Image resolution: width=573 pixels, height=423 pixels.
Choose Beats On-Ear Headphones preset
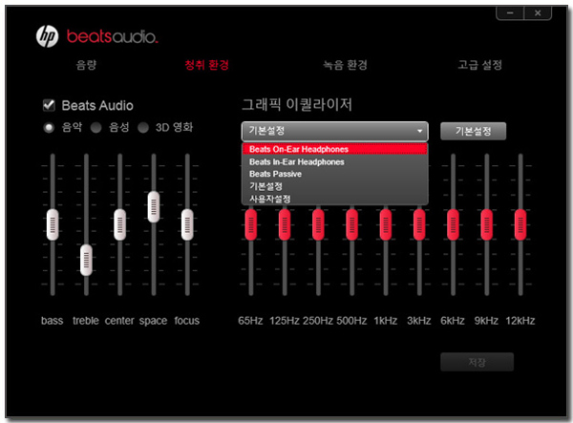click(335, 149)
